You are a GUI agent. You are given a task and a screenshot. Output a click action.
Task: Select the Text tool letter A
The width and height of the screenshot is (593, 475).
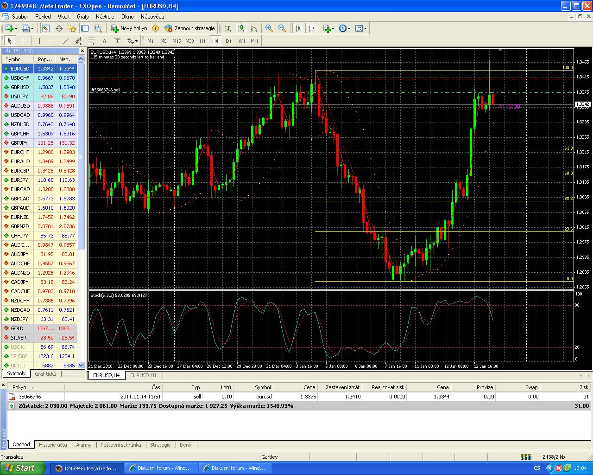click(104, 41)
